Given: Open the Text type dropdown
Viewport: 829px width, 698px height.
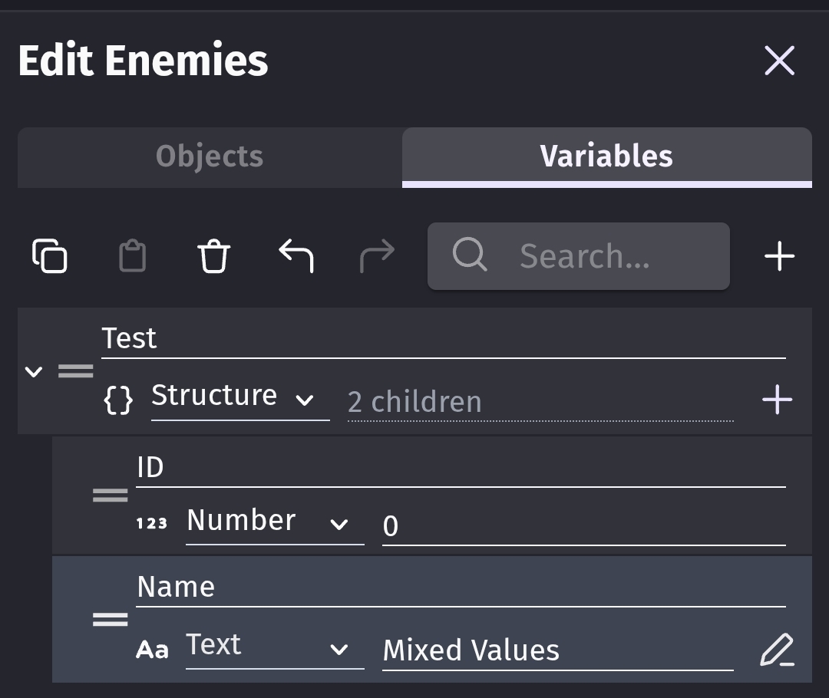Looking at the screenshot, I should [274, 647].
